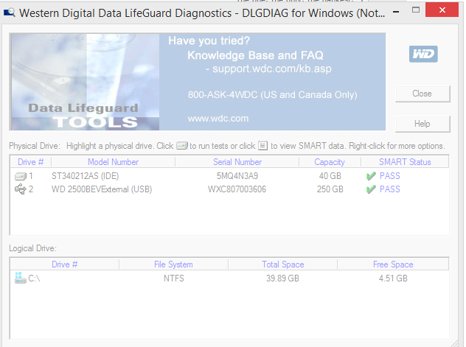Viewport: 466px width, 347px height.
Task: Sort by Model Number column header
Action: click(114, 162)
